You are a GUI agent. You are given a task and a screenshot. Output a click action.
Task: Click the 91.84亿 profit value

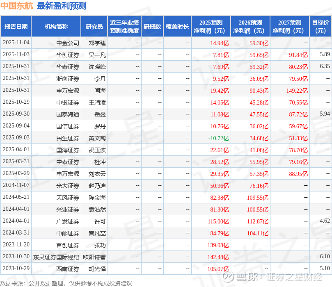[x=298, y=55]
